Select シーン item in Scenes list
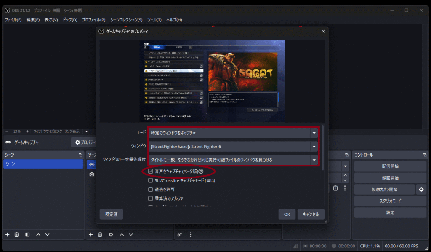The image size is (431, 252). pyautogui.click(x=43, y=164)
